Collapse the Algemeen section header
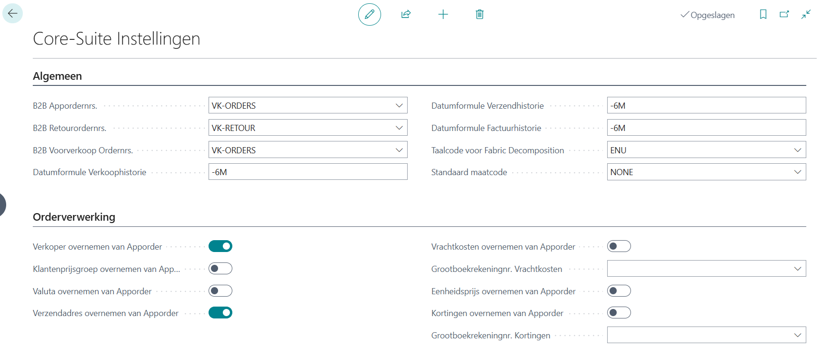Viewport: 820px width, 355px height. pyautogui.click(x=57, y=76)
